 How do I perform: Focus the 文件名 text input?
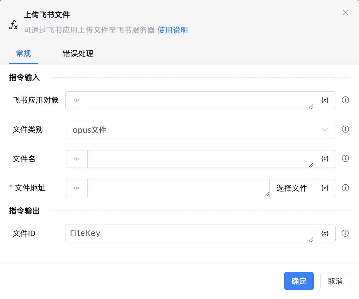tap(200, 159)
